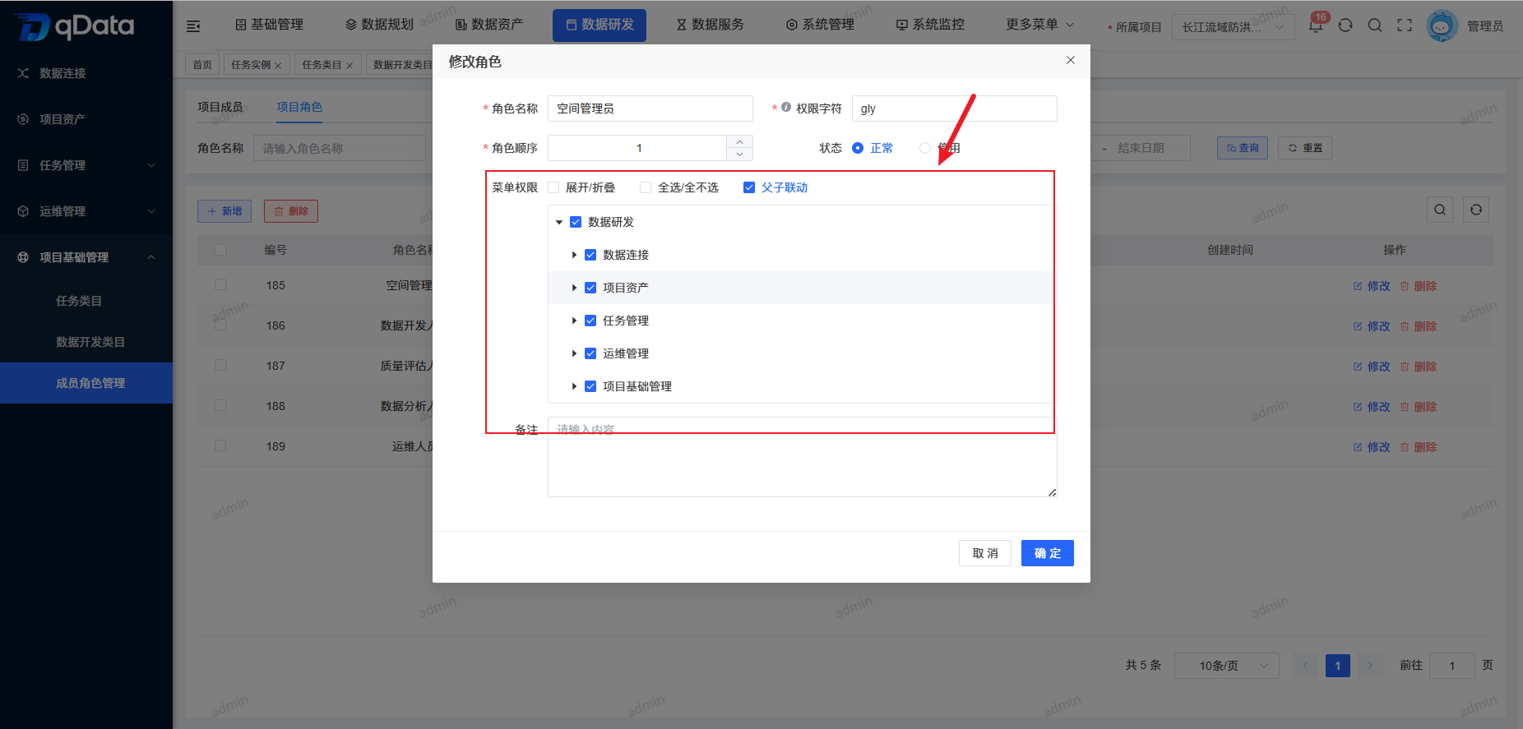Uncheck the 数据研发 tree checkbox
This screenshot has width=1523, height=729.
click(576, 222)
